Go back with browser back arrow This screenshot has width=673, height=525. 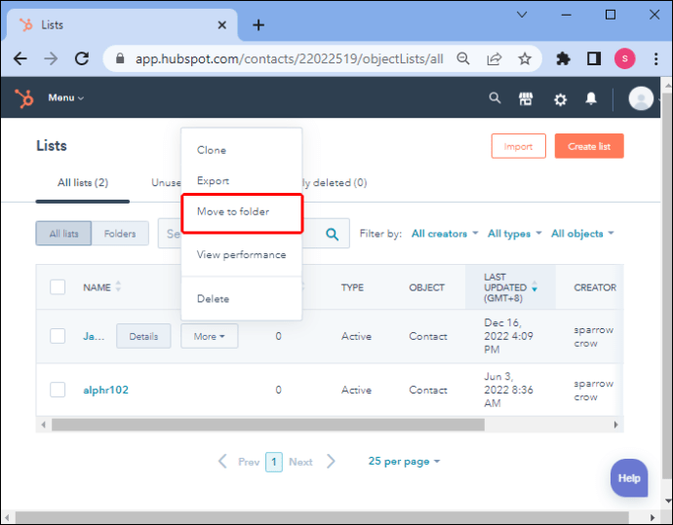[x=20, y=58]
